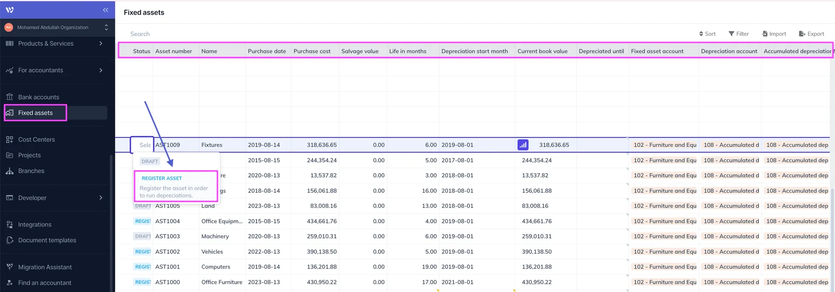Click the Branches hierarchy icon
The width and height of the screenshot is (835, 292).
click(x=10, y=171)
